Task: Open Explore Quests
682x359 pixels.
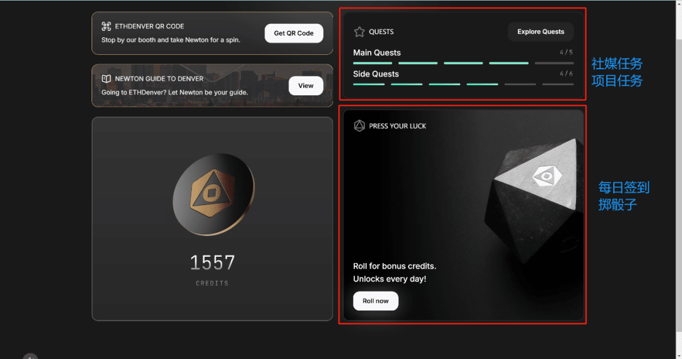Action: tap(541, 32)
